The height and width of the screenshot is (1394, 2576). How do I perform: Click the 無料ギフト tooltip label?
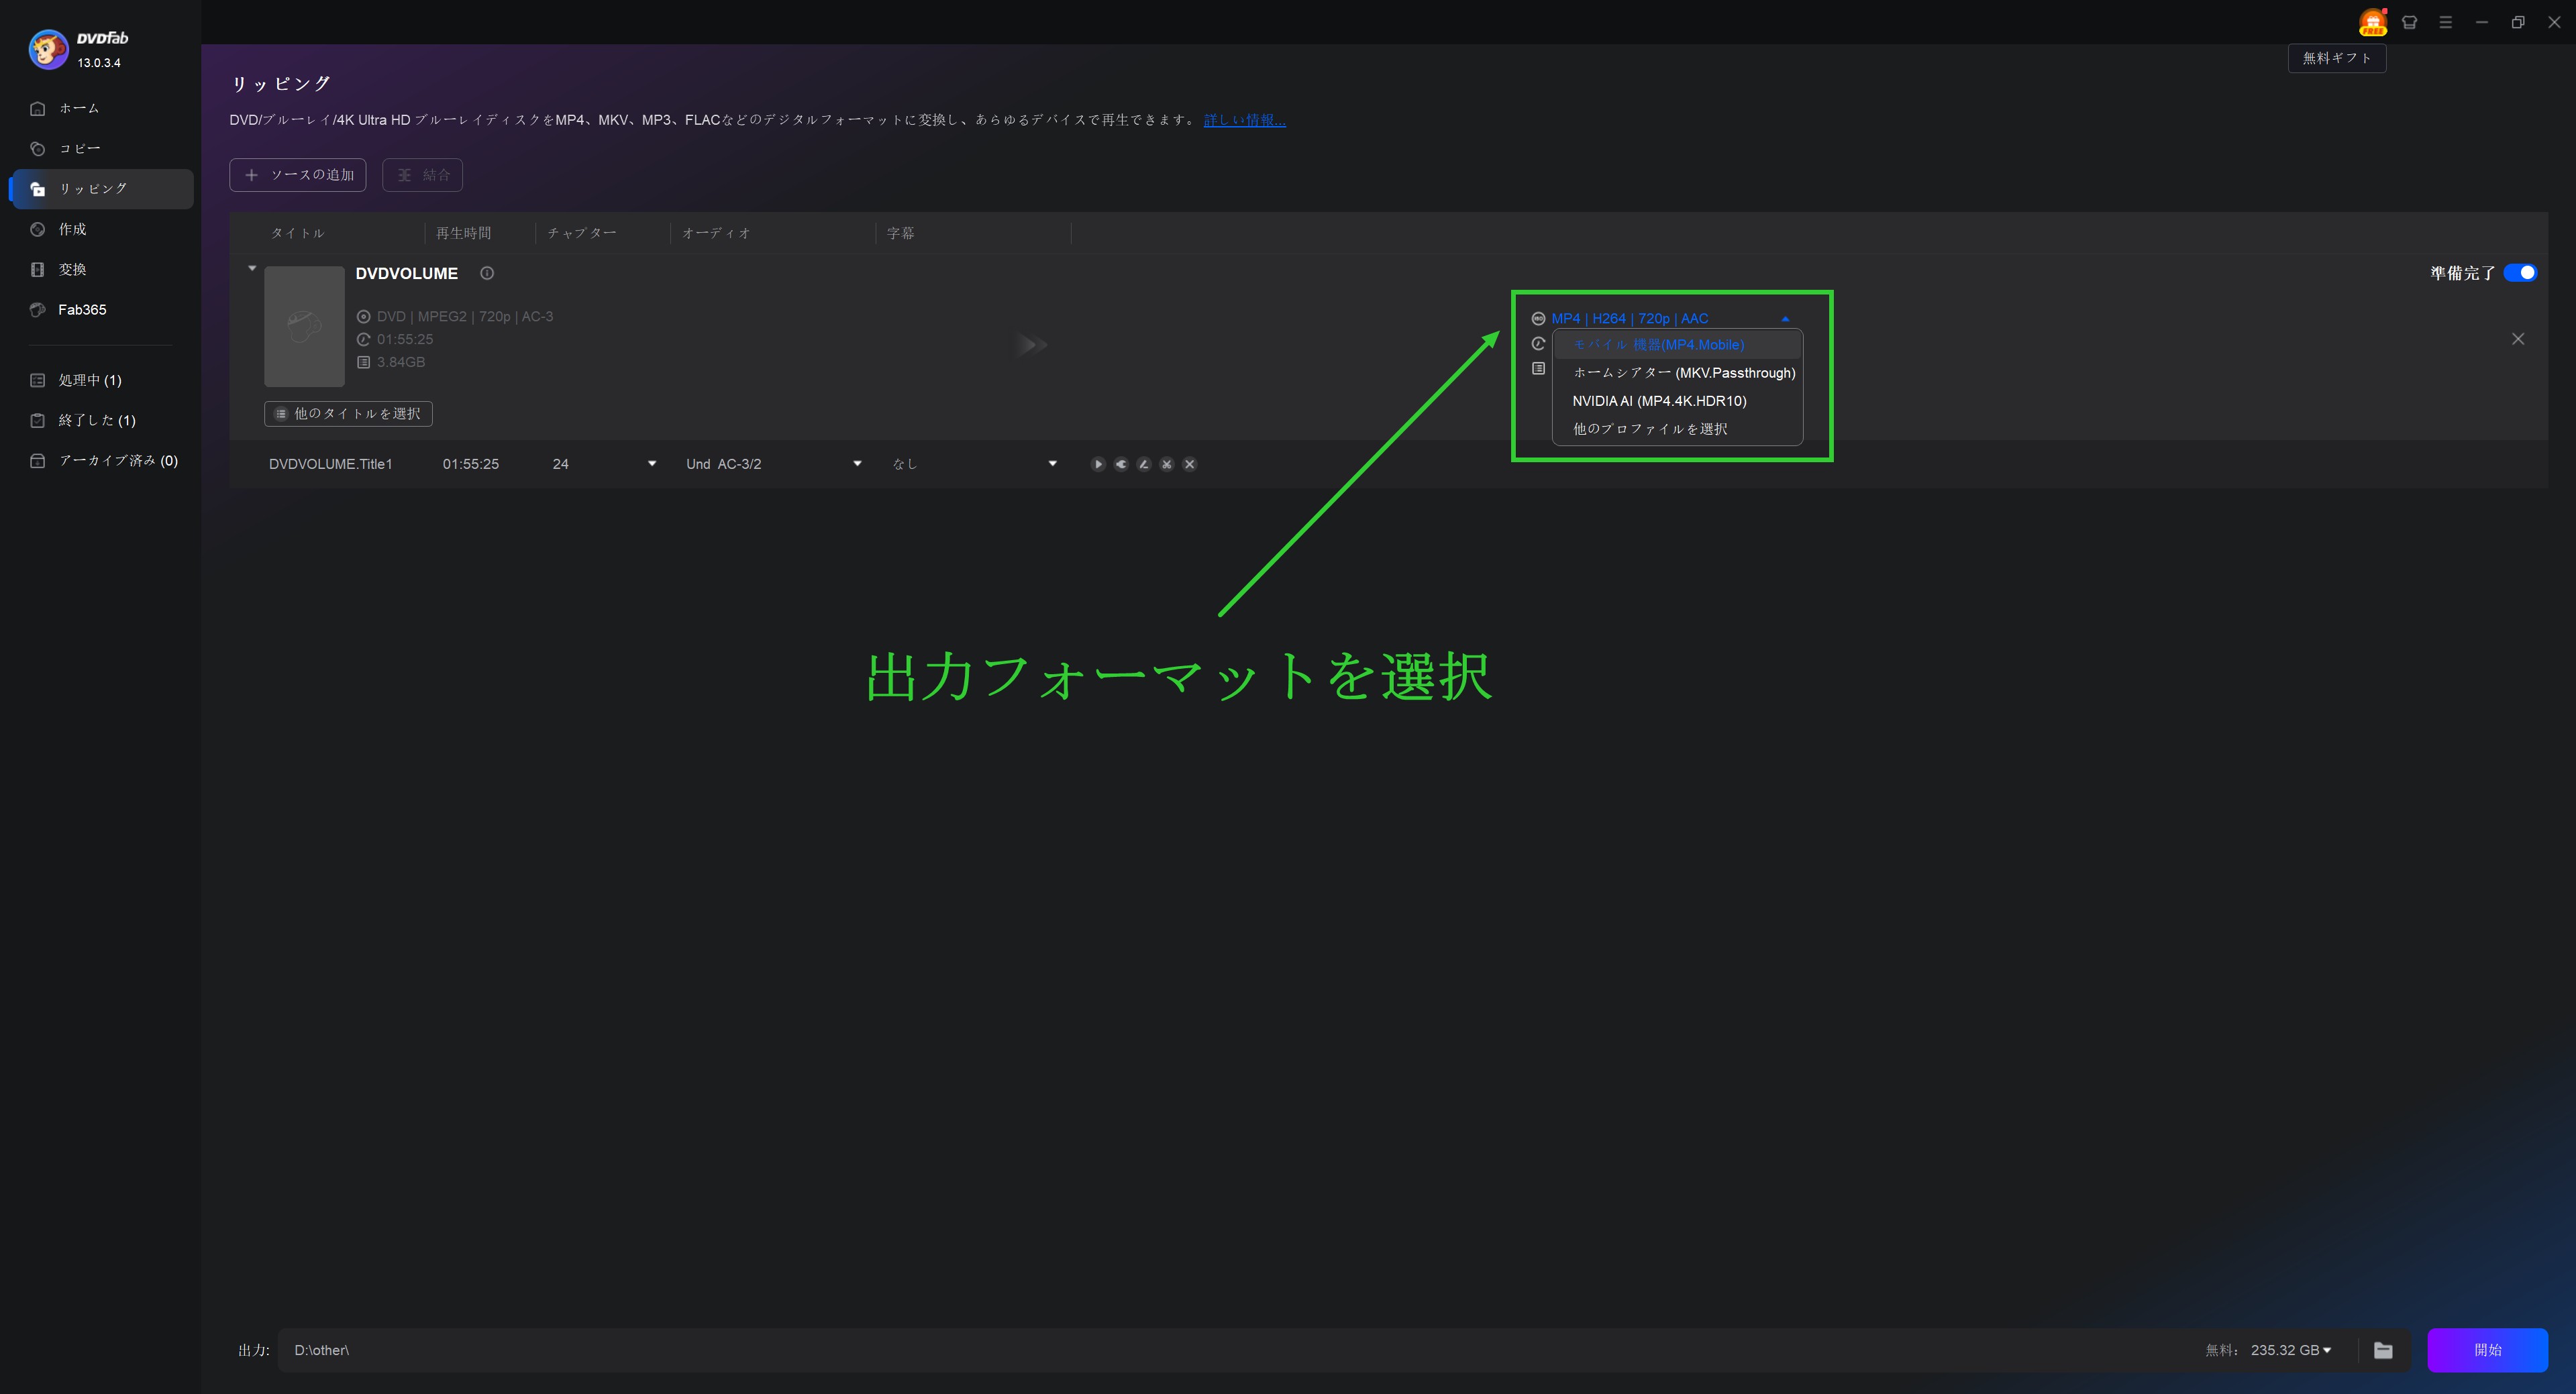2337,58
